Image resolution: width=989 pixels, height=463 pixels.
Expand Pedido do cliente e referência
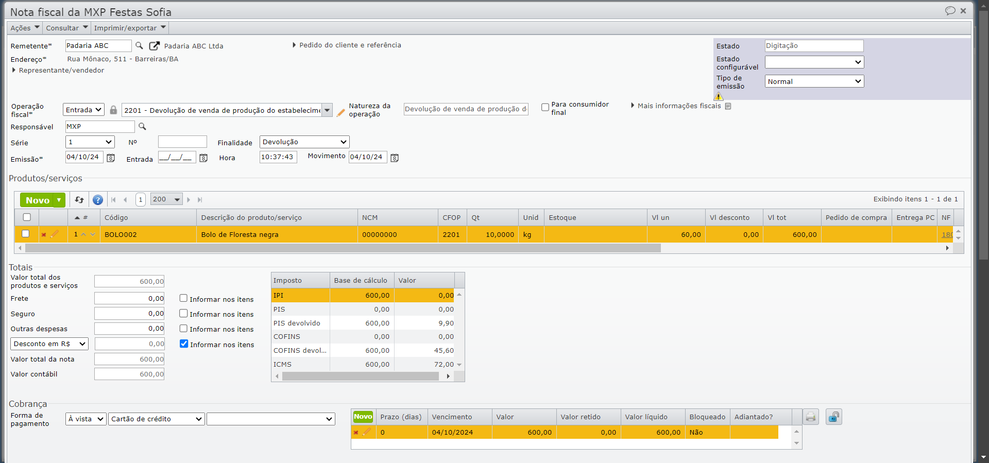coord(347,45)
